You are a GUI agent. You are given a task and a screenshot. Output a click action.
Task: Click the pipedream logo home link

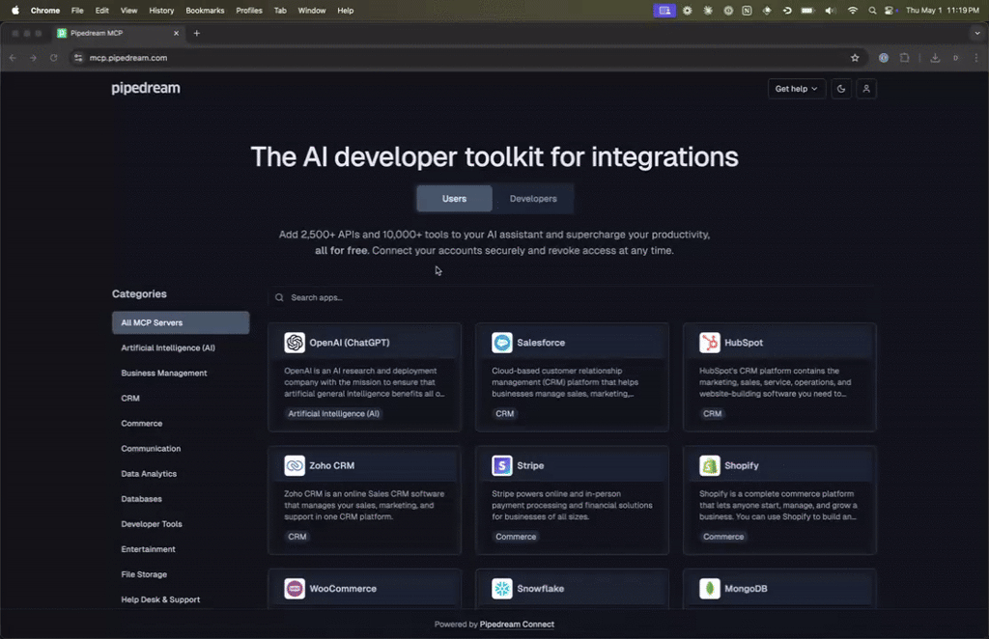(x=146, y=89)
